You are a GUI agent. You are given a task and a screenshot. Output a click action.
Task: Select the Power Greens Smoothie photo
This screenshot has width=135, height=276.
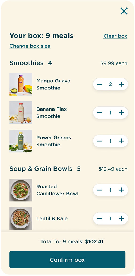tap(21, 141)
